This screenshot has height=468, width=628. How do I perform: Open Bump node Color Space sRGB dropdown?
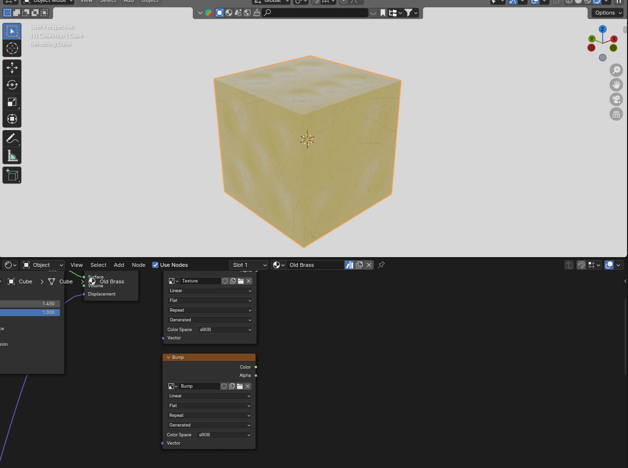pos(224,435)
